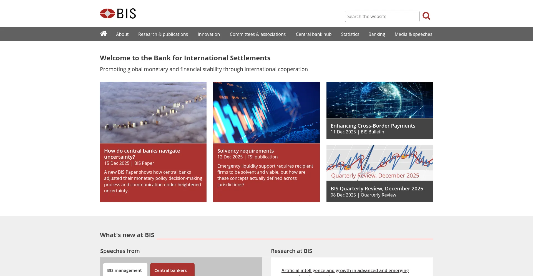Open the Media & speeches menu
The image size is (533, 276).
[x=413, y=34]
